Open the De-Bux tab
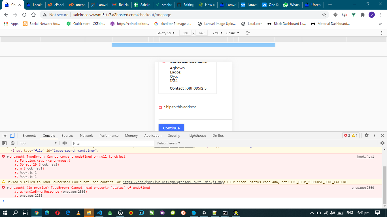Image resolution: width=387 pixels, height=217 pixels. (x=218, y=136)
